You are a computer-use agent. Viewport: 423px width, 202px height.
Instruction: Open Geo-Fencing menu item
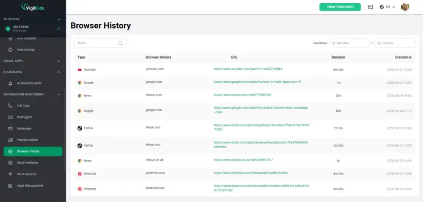(x=25, y=50)
